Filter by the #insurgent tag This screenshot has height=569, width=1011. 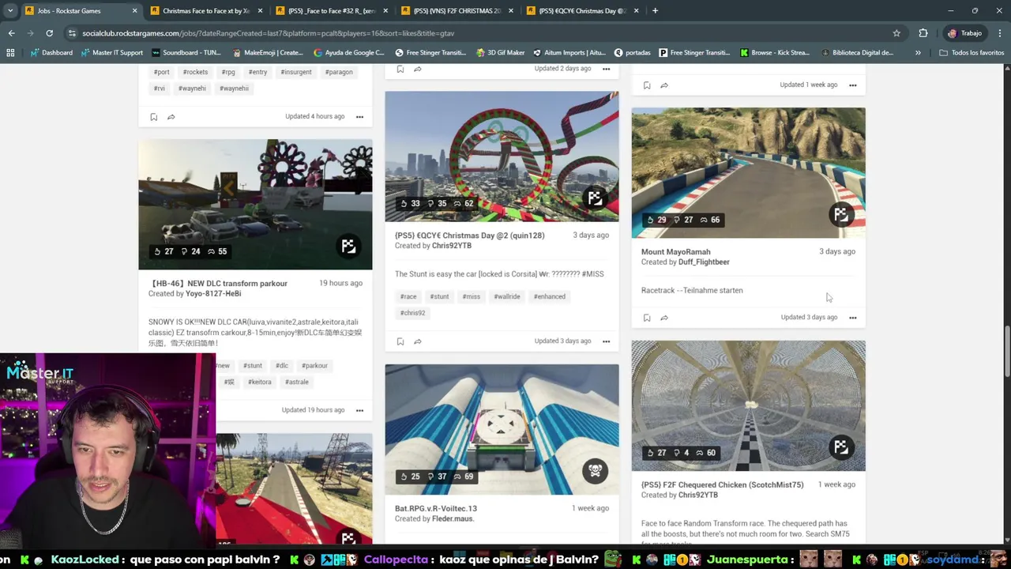pyautogui.click(x=296, y=72)
